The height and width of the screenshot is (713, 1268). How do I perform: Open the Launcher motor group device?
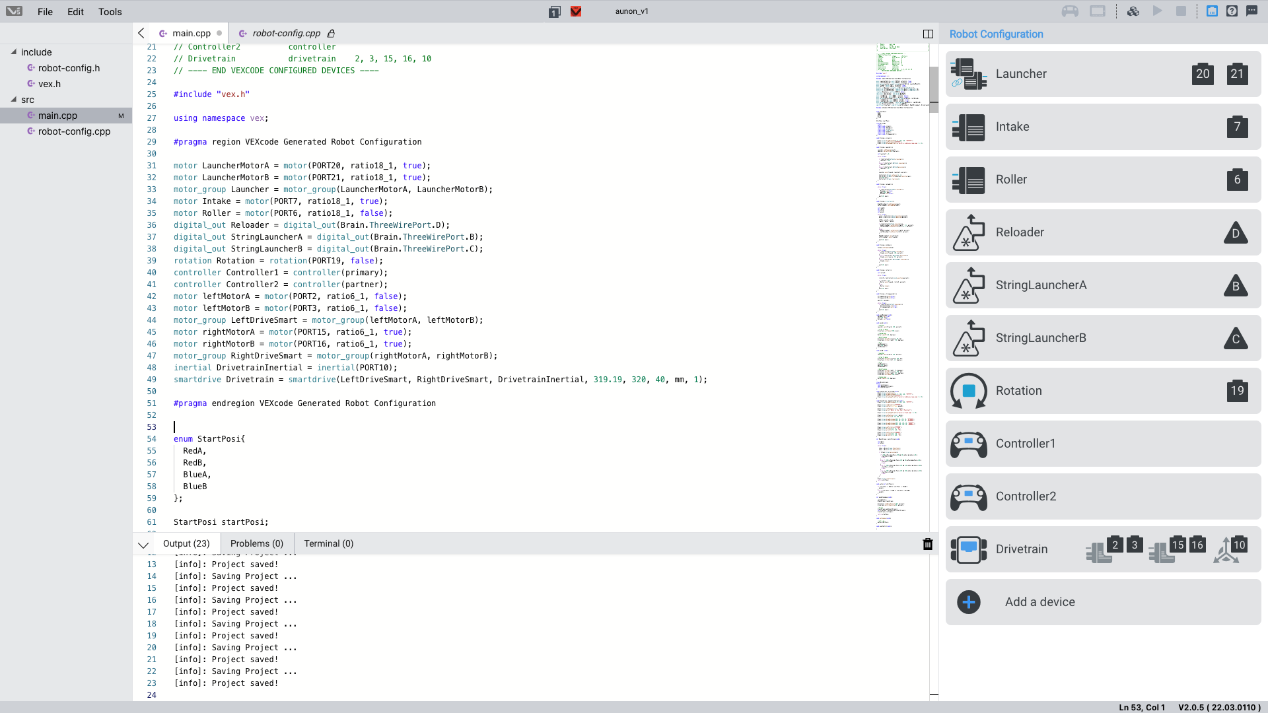click(x=1103, y=74)
